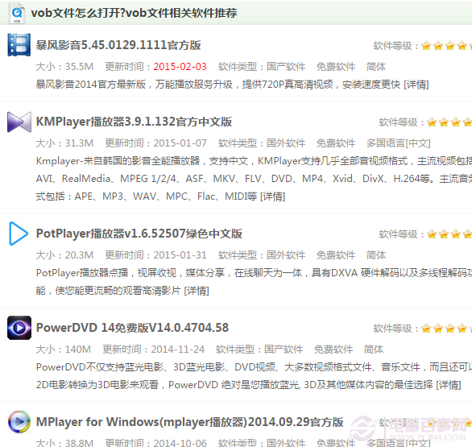The image size is (472, 447).
Task: Click 国产软件 in the 暴风影音 row
Action: click(286, 67)
